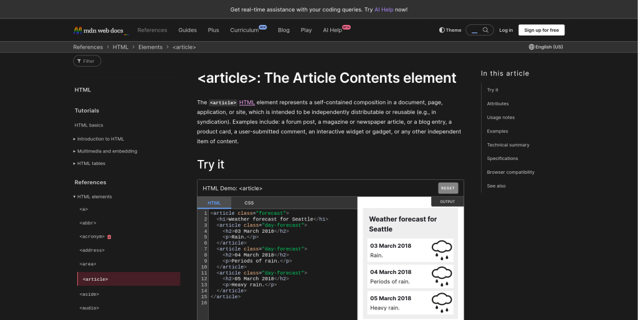Click HTML in the breadcrumb
Viewport: 638px width, 320px height.
coord(120,47)
